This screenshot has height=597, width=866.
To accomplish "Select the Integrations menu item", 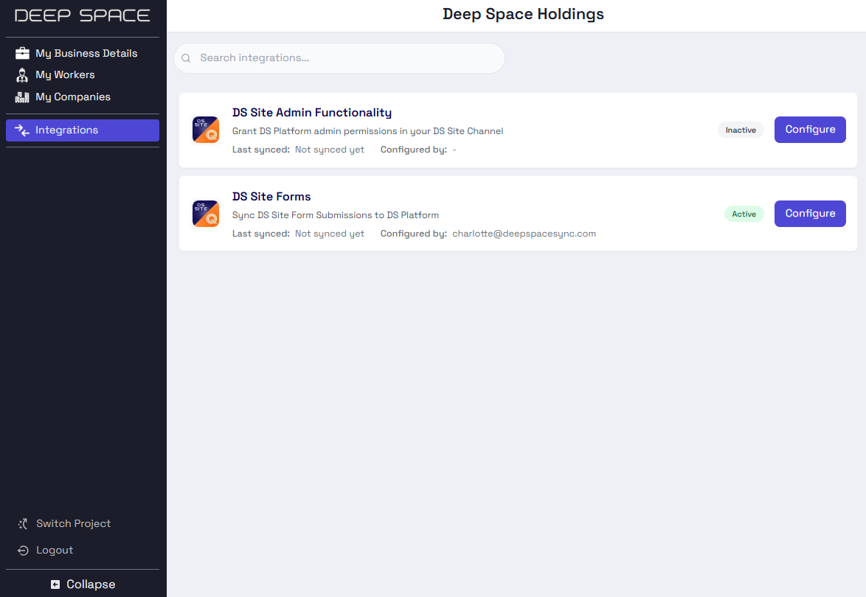I will coord(83,130).
